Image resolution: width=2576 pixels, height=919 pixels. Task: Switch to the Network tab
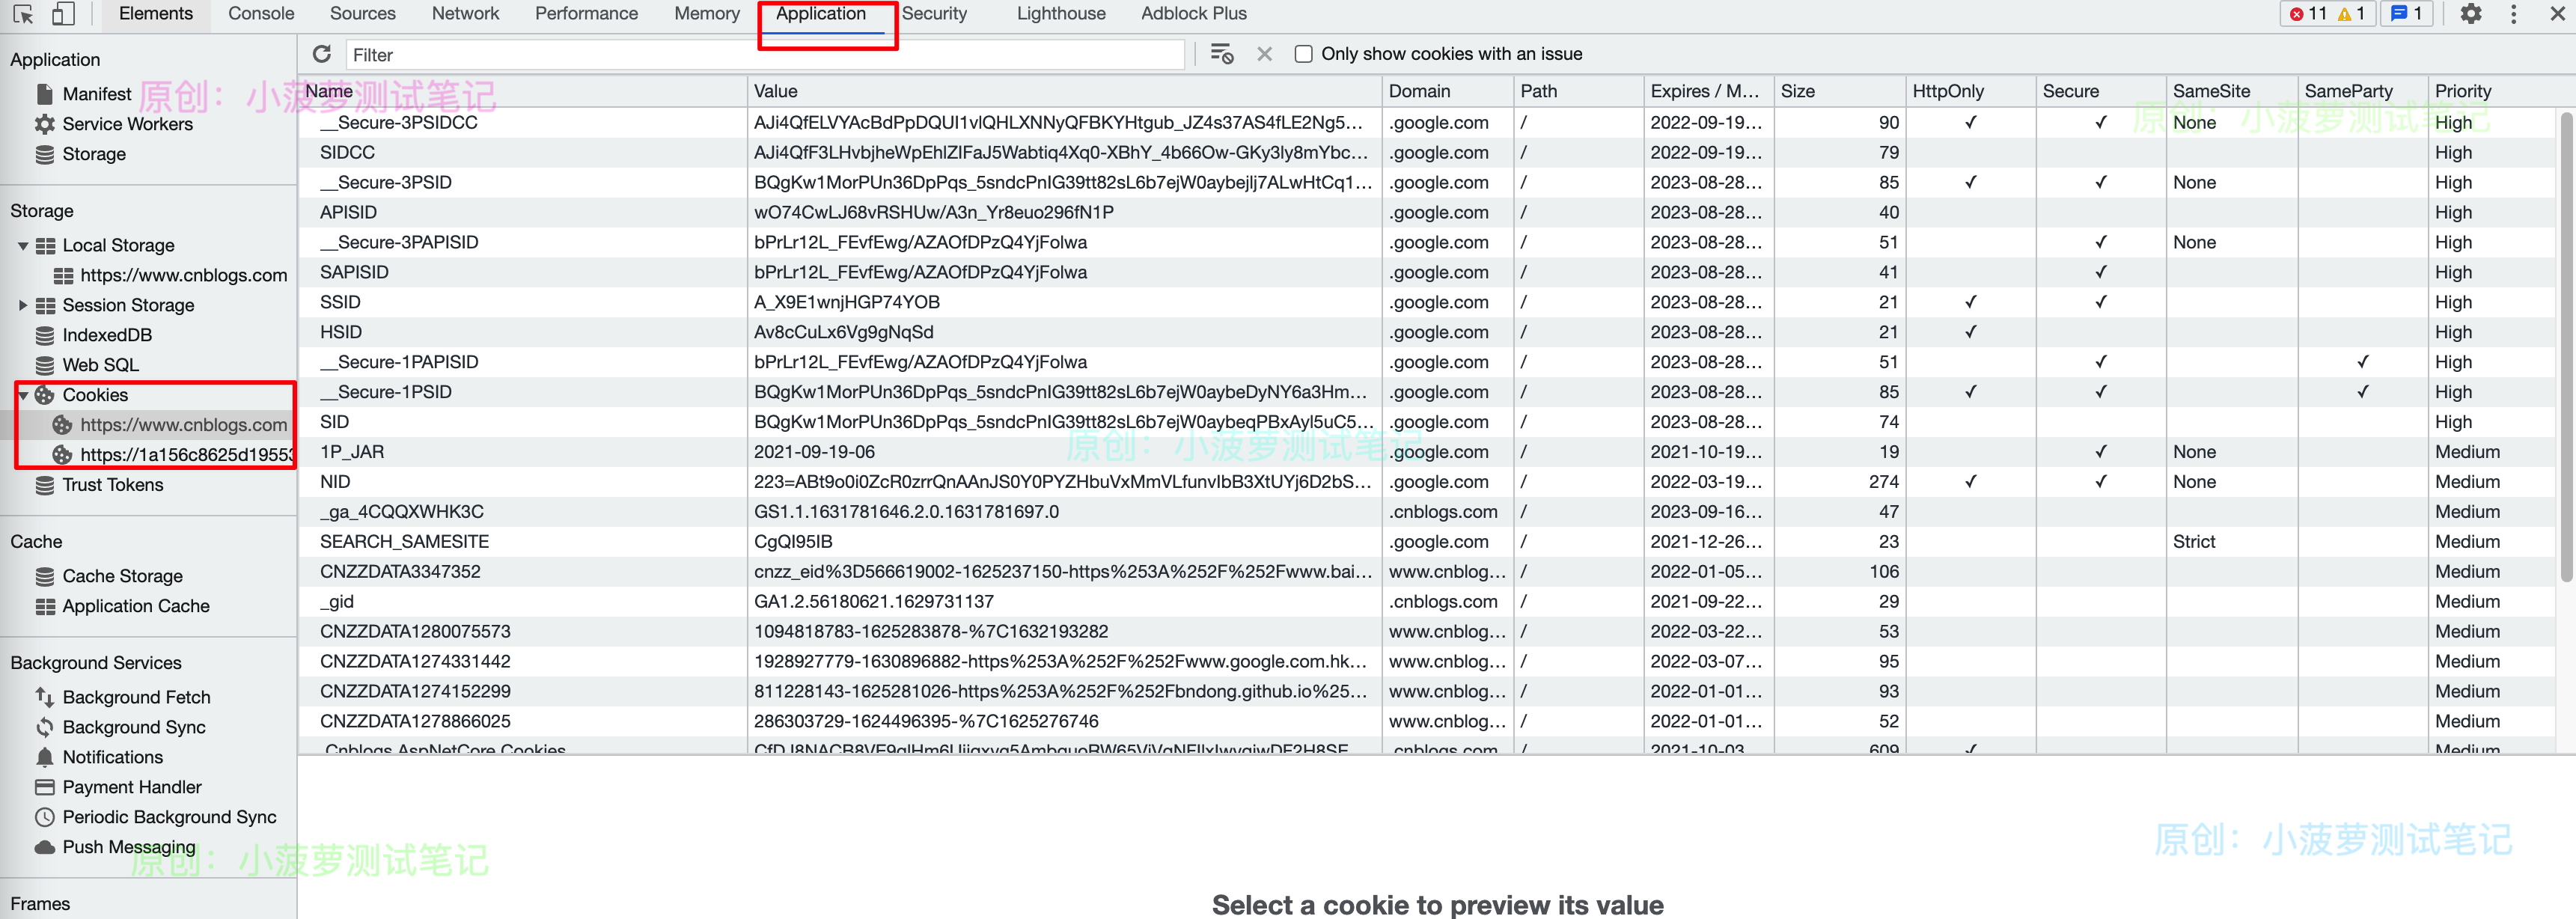[x=465, y=14]
